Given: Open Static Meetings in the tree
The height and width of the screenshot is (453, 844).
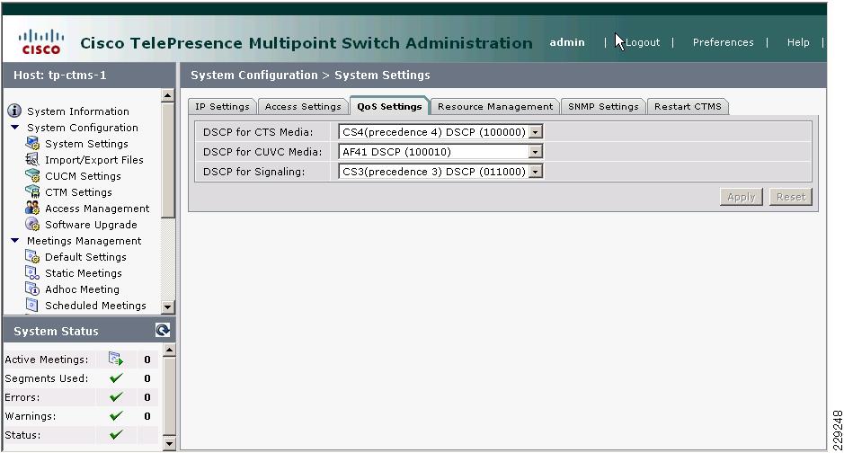Looking at the screenshot, I should click(84, 272).
